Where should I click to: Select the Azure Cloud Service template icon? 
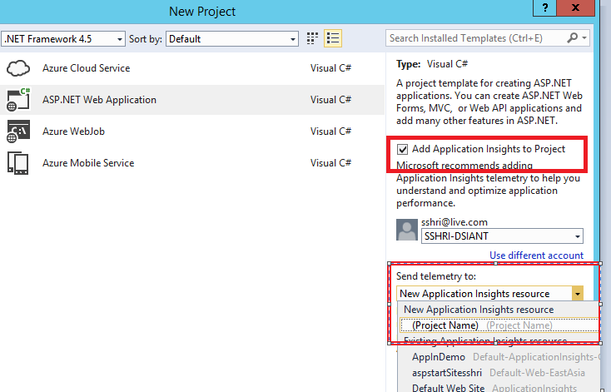(x=18, y=68)
